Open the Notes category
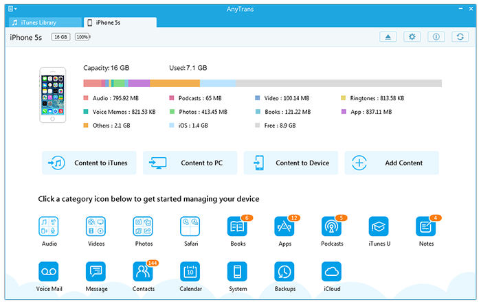The height and width of the screenshot is (304, 481). coord(426,226)
